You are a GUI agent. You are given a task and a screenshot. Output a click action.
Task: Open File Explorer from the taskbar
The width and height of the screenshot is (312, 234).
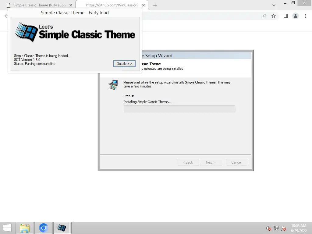(x=25, y=228)
